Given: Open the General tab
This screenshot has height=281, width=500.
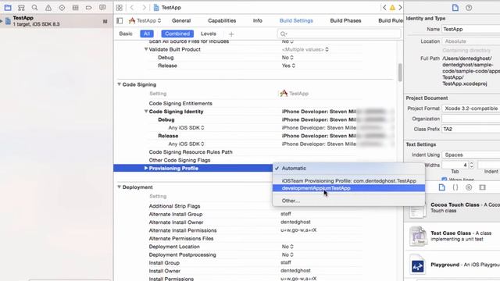Looking at the screenshot, I should (x=181, y=21).
